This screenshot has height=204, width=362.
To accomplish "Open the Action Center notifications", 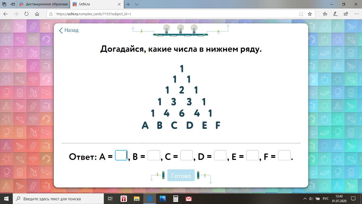I will pyautogui.click(x=353, y=199).
